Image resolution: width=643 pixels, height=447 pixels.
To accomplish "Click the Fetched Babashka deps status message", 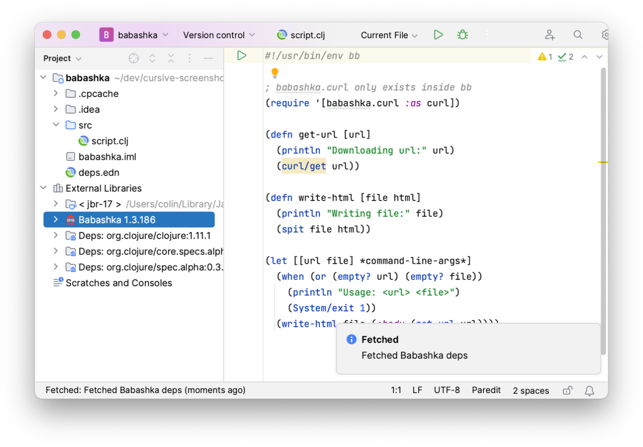I will click(146, 390).
